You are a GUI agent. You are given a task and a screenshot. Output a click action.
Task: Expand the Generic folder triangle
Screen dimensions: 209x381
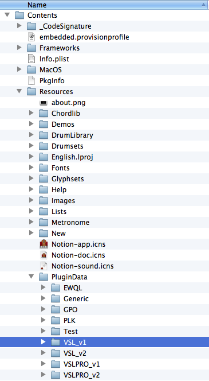(x=44, y=298)
